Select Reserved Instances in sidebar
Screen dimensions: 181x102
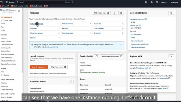[x=7, y=54]
